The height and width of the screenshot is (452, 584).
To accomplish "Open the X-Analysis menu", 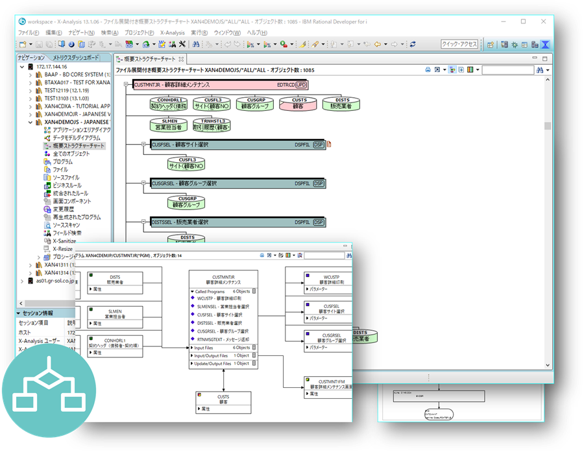I will click(x=173, y=33).
